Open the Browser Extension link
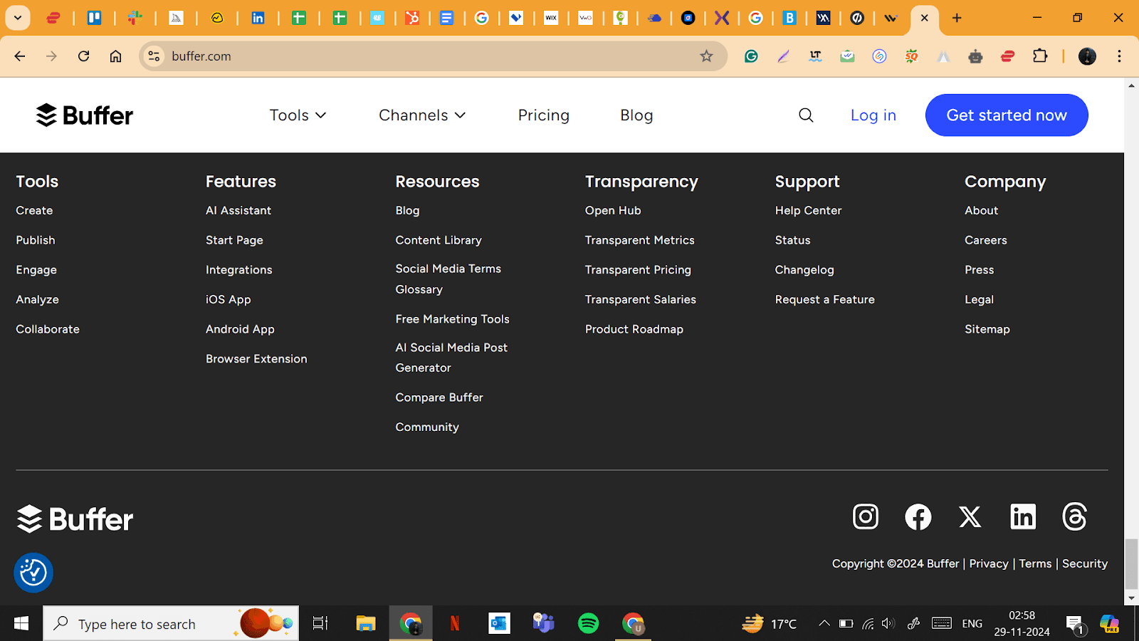Screen dimensions: 1139x641 pyautogui.click(x=256, y=359)
